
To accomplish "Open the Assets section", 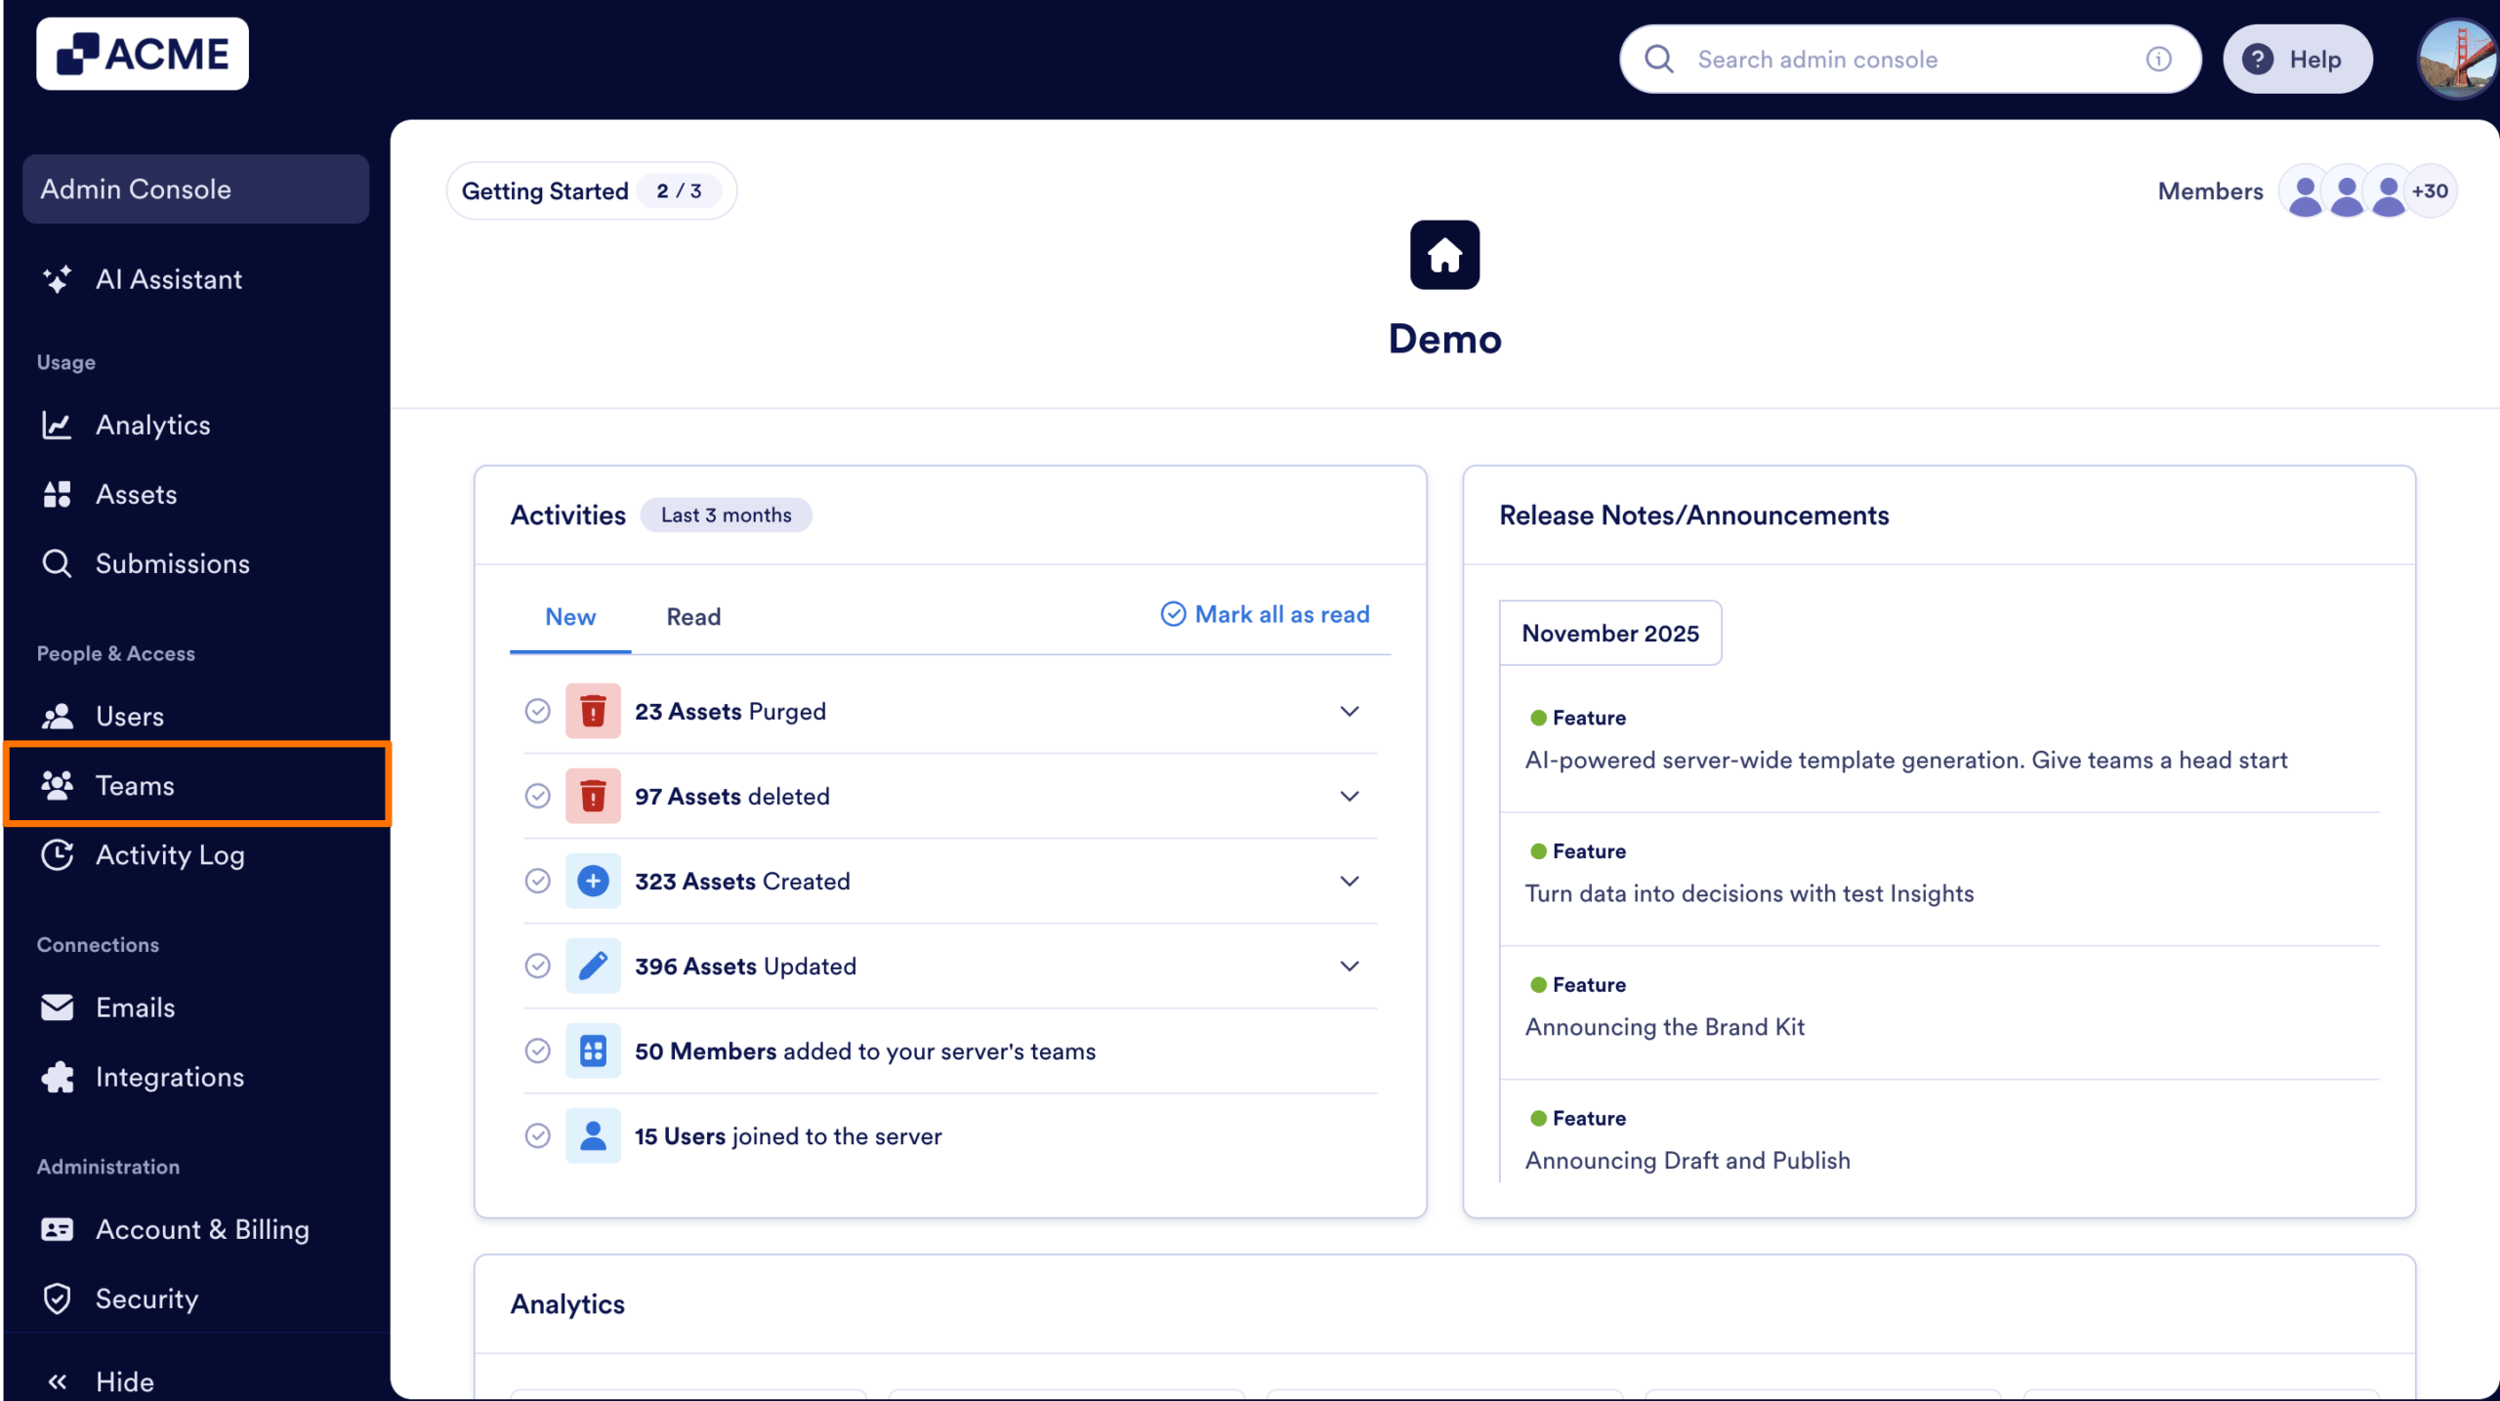I will tap(136, 494).
